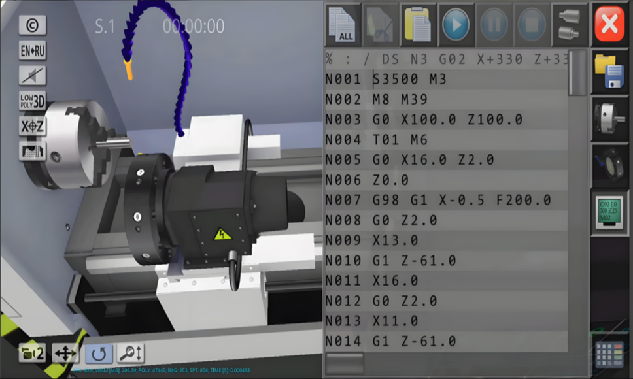The height and width of the screenshot is (379, 633).
Task: Click the Select All code icon
Action: point(342,25)
